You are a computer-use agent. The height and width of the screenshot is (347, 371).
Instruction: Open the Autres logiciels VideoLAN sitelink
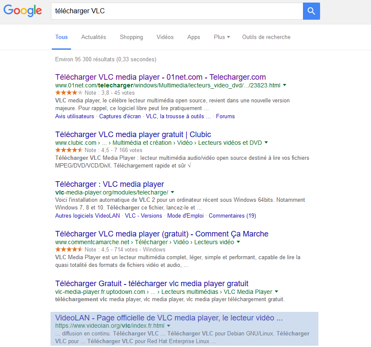tap(88, 216)
